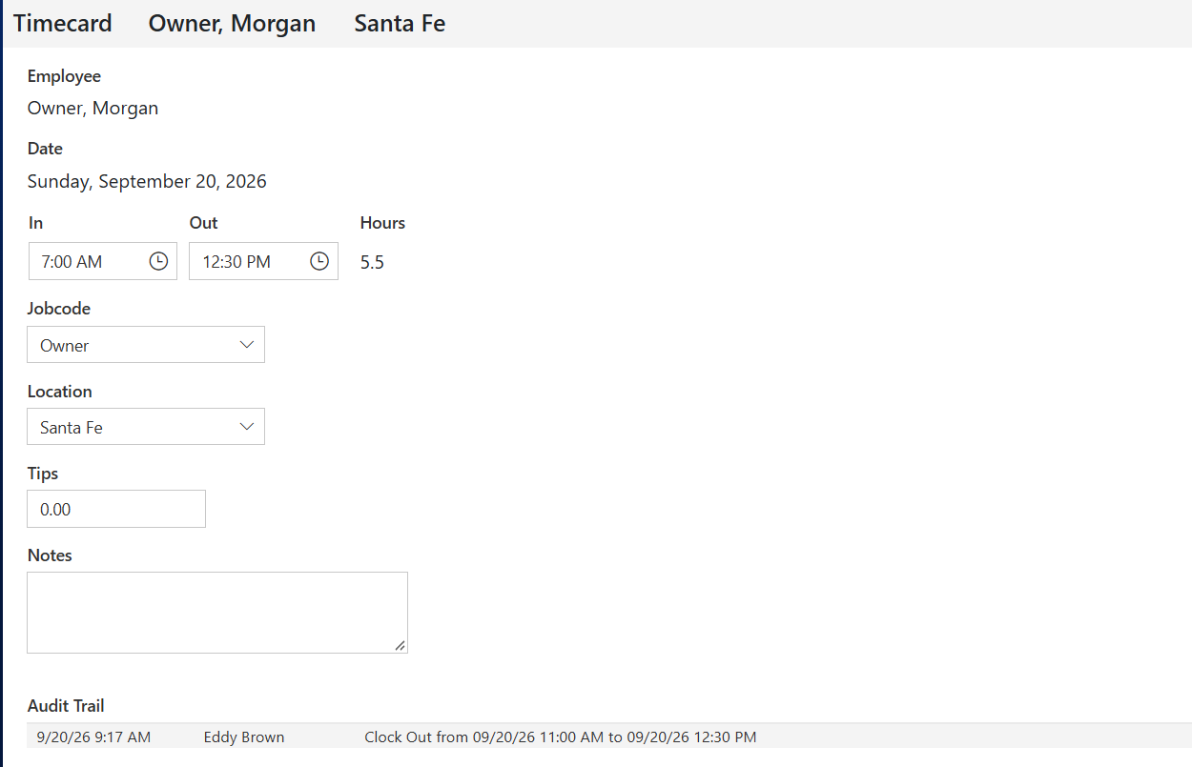The width and height of the screenshot is (1192, 767).
Task: Click the Clock Out change description text
Action: click(561, 737)
